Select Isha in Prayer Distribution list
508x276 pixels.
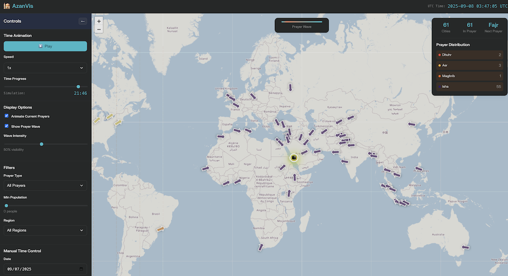[x=468, y=86]
